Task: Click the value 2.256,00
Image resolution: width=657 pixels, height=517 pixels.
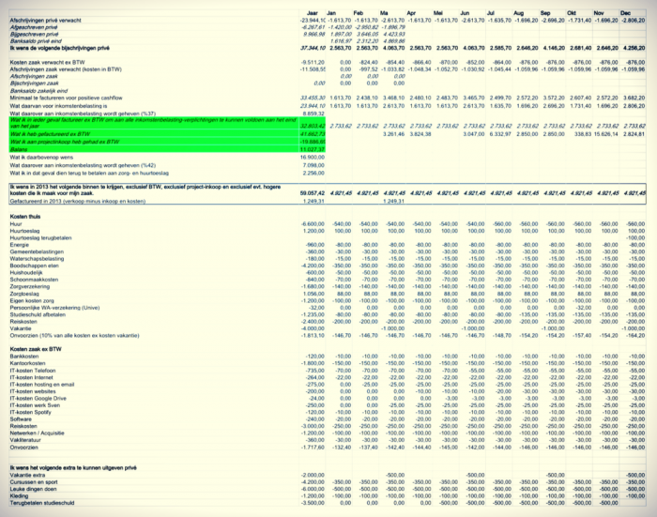Action: click(x=313, y=173)
